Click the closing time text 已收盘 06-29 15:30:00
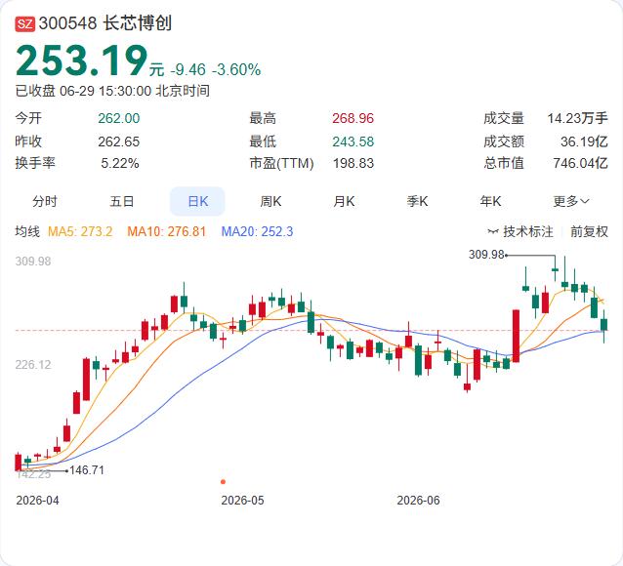 [x=83, y=91]
